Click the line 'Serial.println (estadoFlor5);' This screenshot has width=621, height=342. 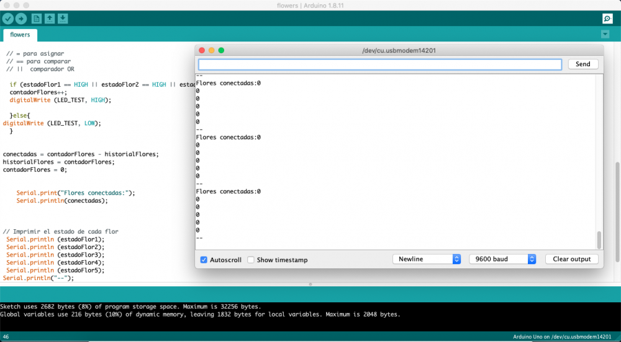click(55, 270)
